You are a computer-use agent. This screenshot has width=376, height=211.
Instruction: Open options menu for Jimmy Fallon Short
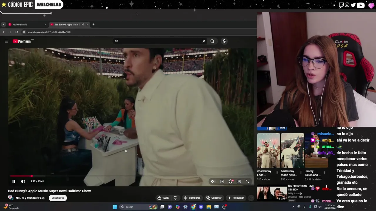pos(325,173)
